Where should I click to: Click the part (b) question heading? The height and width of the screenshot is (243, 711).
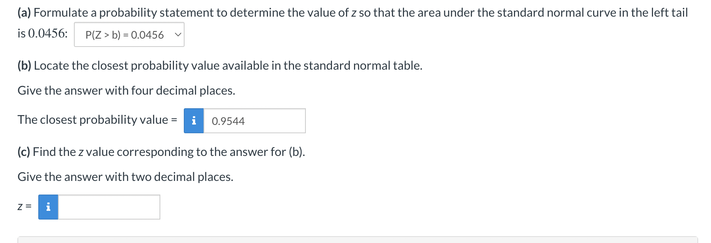pos(220,65)
